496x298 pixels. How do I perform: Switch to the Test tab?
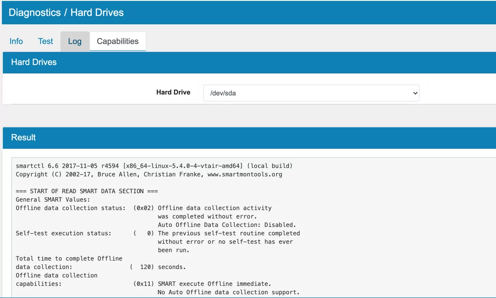pos(45,41)
